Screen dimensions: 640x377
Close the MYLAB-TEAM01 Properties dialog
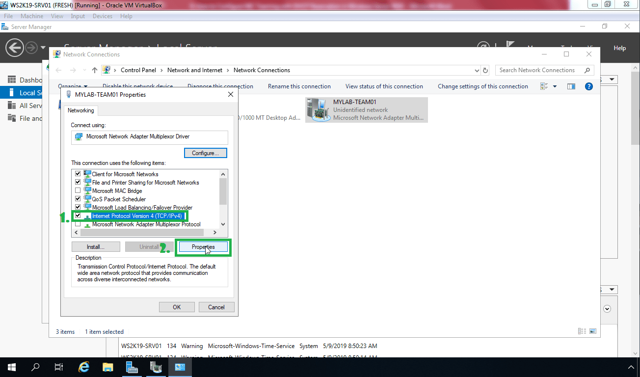tap(231, 94)
